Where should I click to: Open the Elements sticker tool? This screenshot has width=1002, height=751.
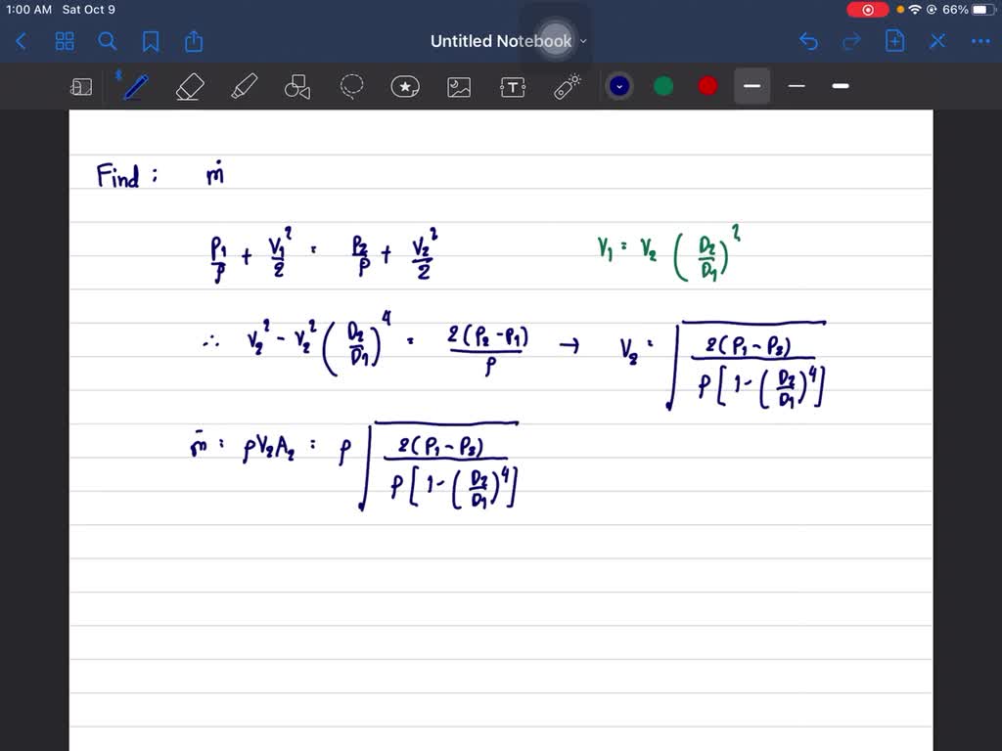pyautogui.click(x=405, y=87)
